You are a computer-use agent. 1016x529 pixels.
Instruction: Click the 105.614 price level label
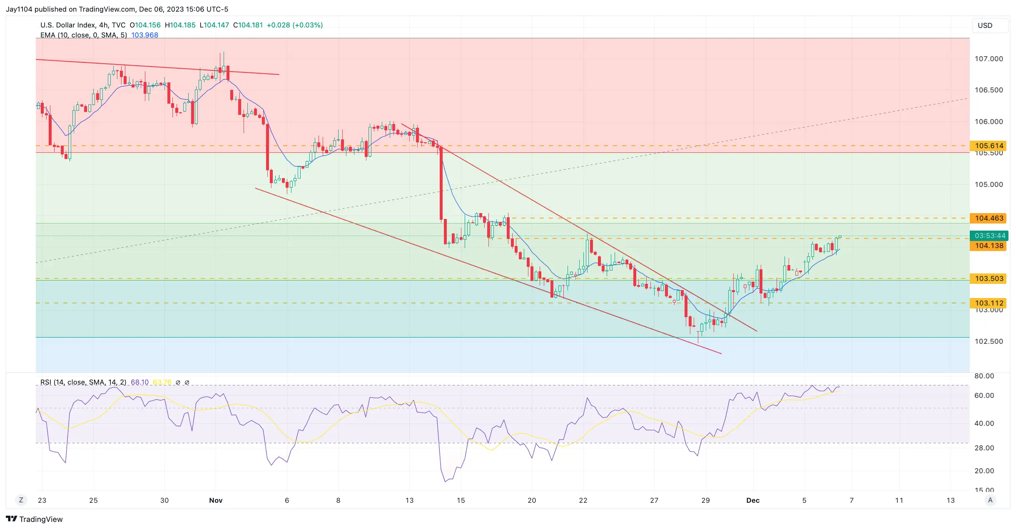click(x=988, y=146)
